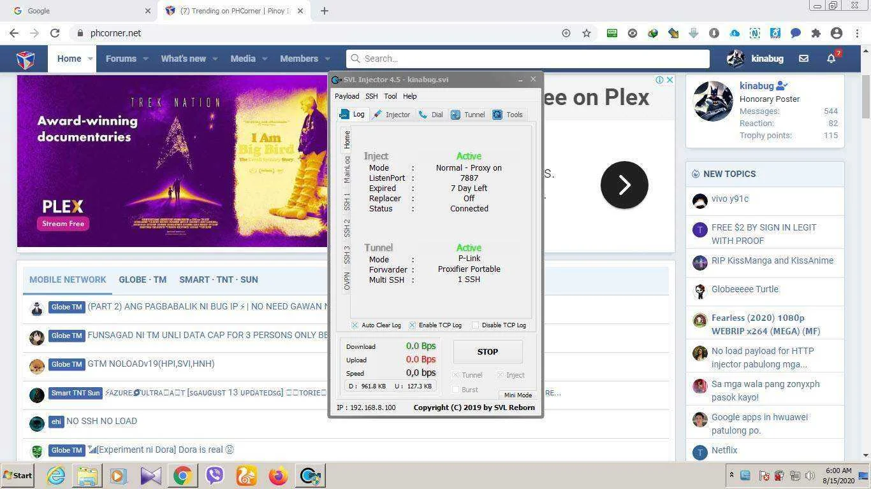Open the Dial tab in SVL Injector

click(x=430, y=115)
